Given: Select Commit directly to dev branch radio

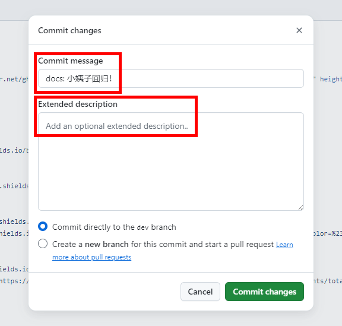Looking at the screenshot, I should coord(43,226).
